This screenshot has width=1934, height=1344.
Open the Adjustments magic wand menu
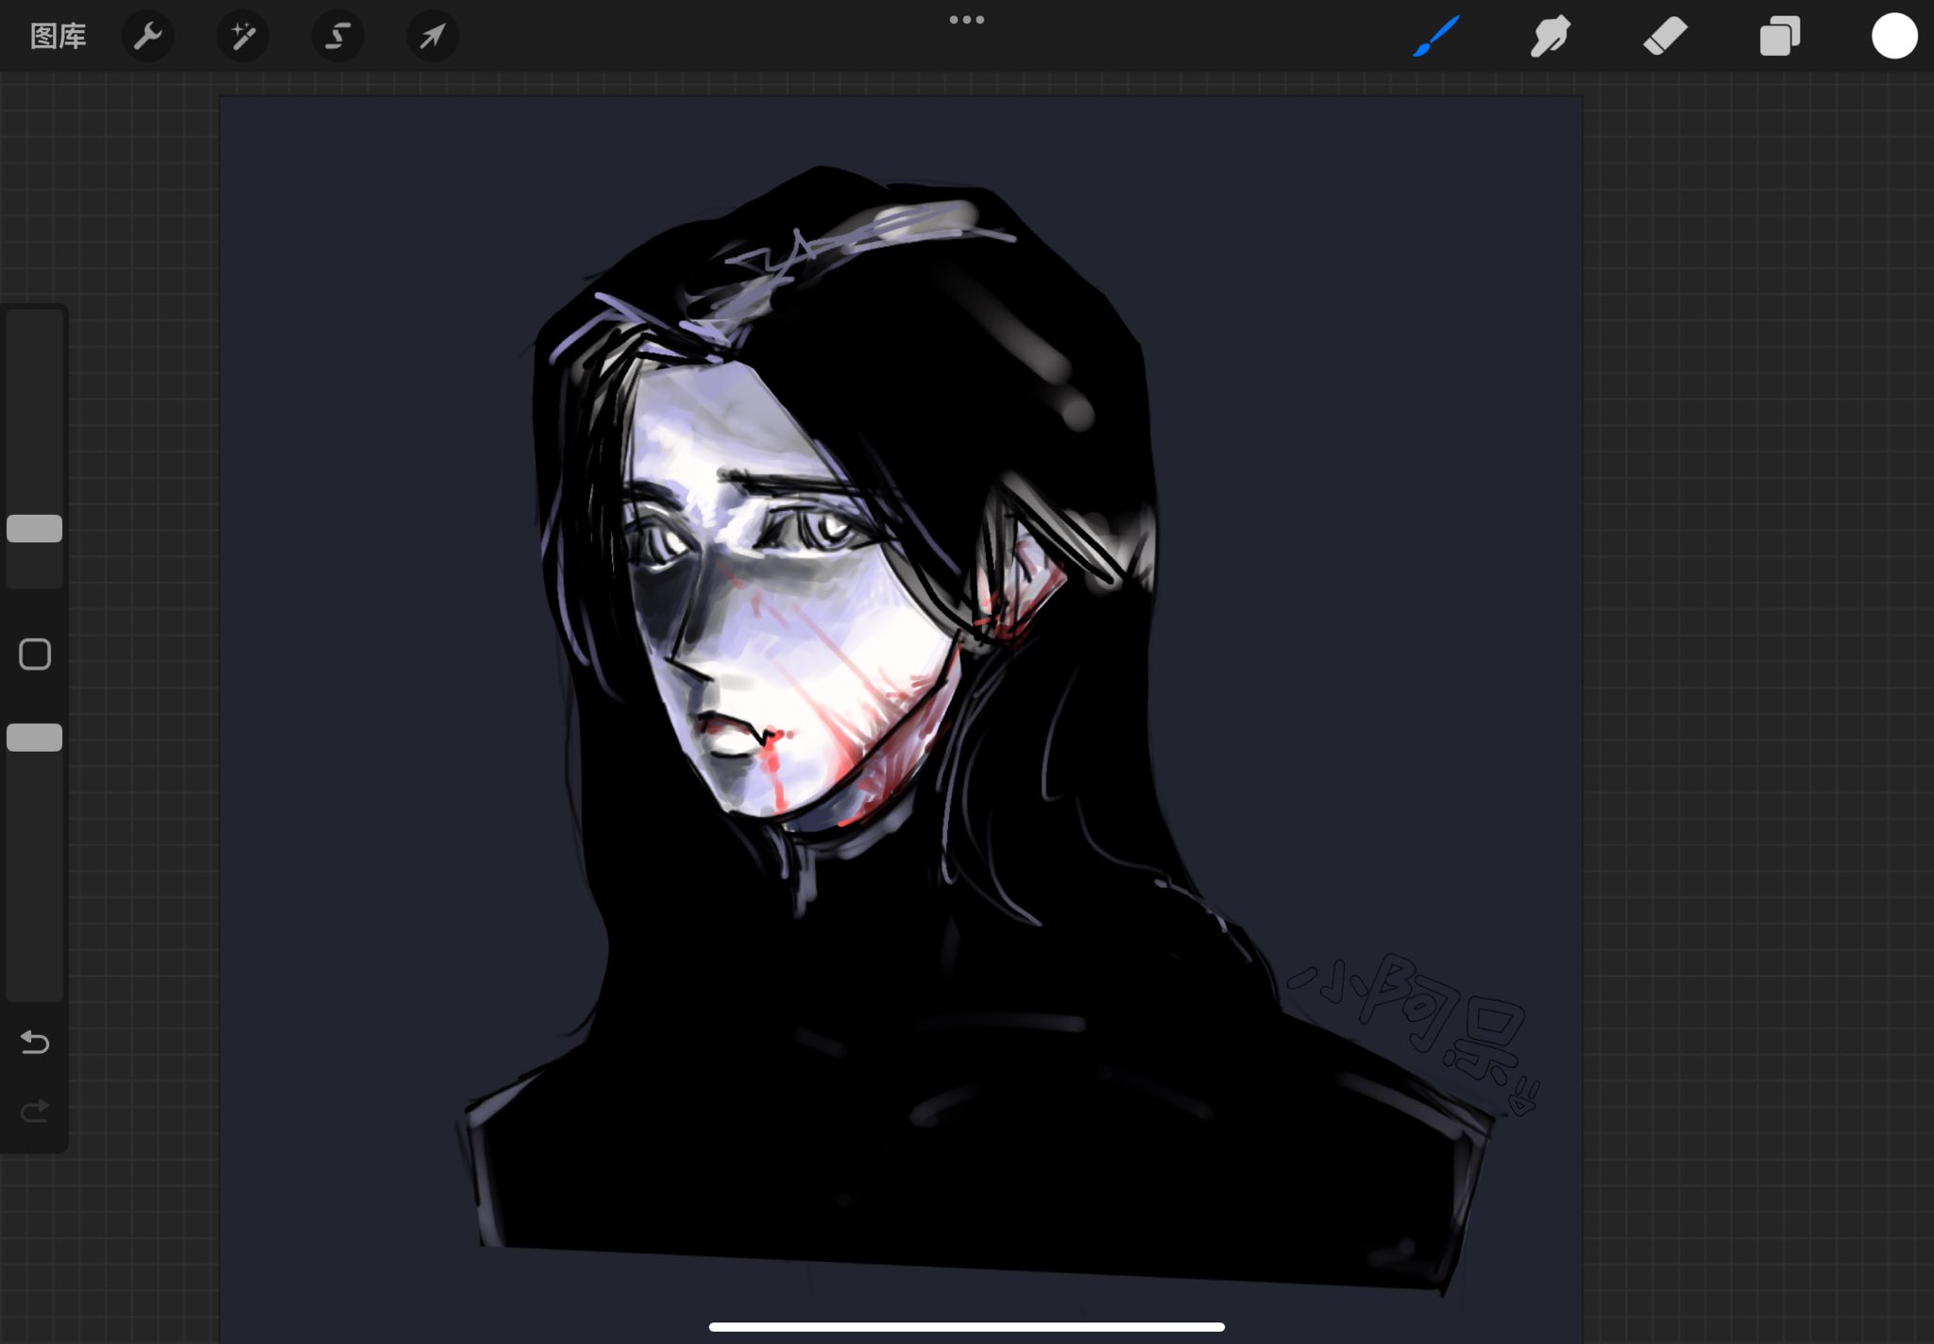(x=243, y=36)
